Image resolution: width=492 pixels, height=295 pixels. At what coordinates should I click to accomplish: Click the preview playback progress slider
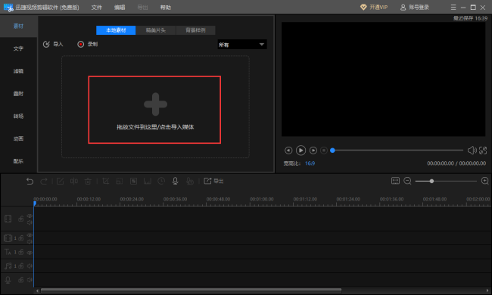point(397,151)
